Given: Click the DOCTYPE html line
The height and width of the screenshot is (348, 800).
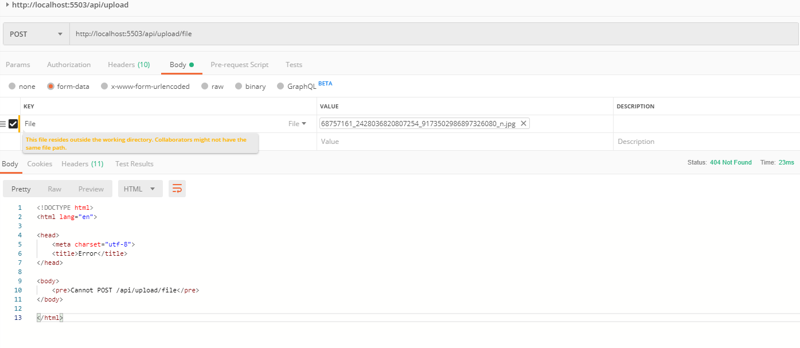Looking at the screenshot, I should (65, 208).
